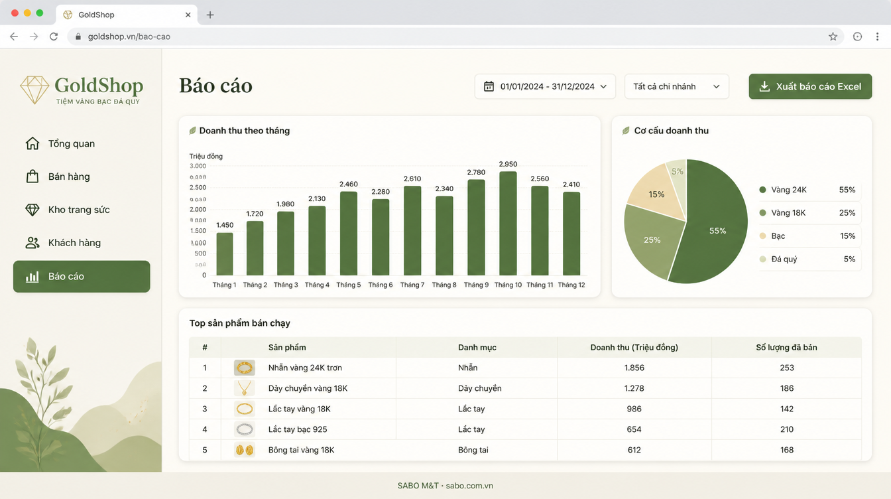This screenshot has width=891, height=499.
Task: Select the GoldShop browser tab
Action: click(127, 15)
